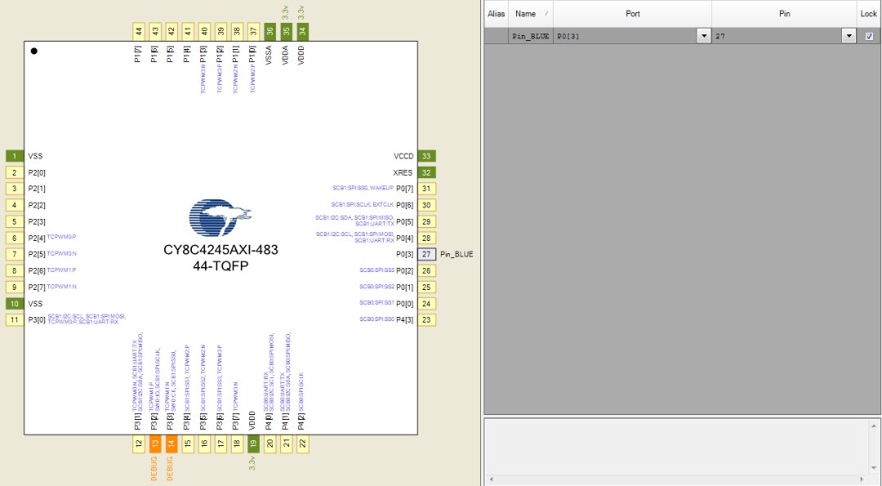
Task: Click the Lock column header
Action: coord(868,14)
